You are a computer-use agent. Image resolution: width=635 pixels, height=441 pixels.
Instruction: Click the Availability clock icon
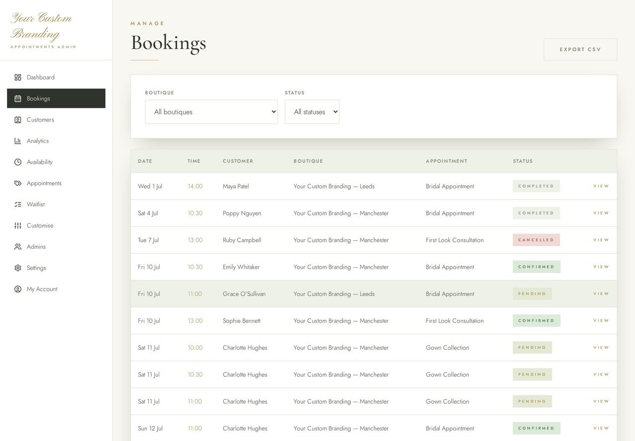coord(18,162)
